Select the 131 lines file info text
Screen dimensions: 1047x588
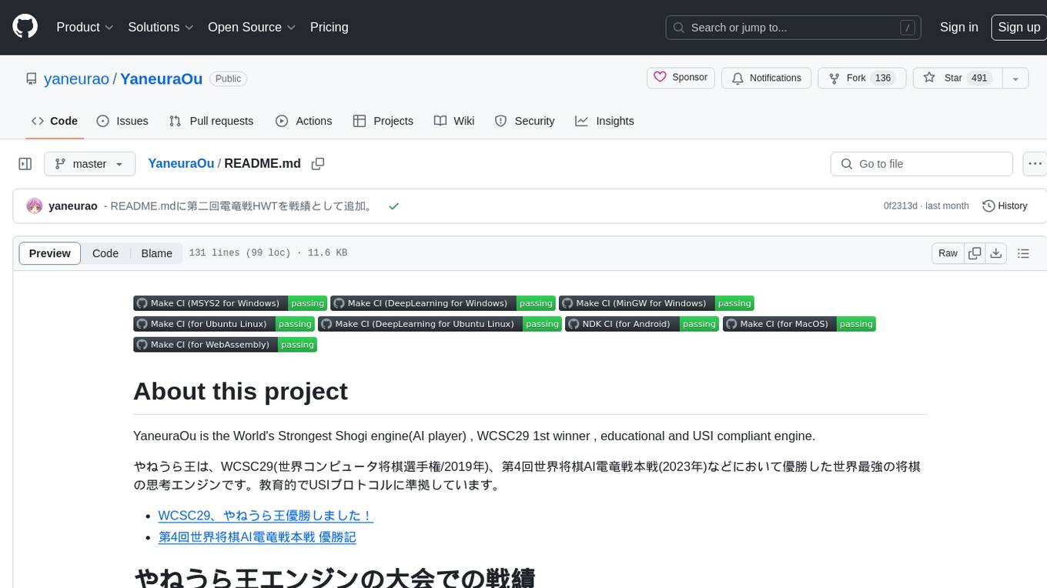(x=268, y=253)
